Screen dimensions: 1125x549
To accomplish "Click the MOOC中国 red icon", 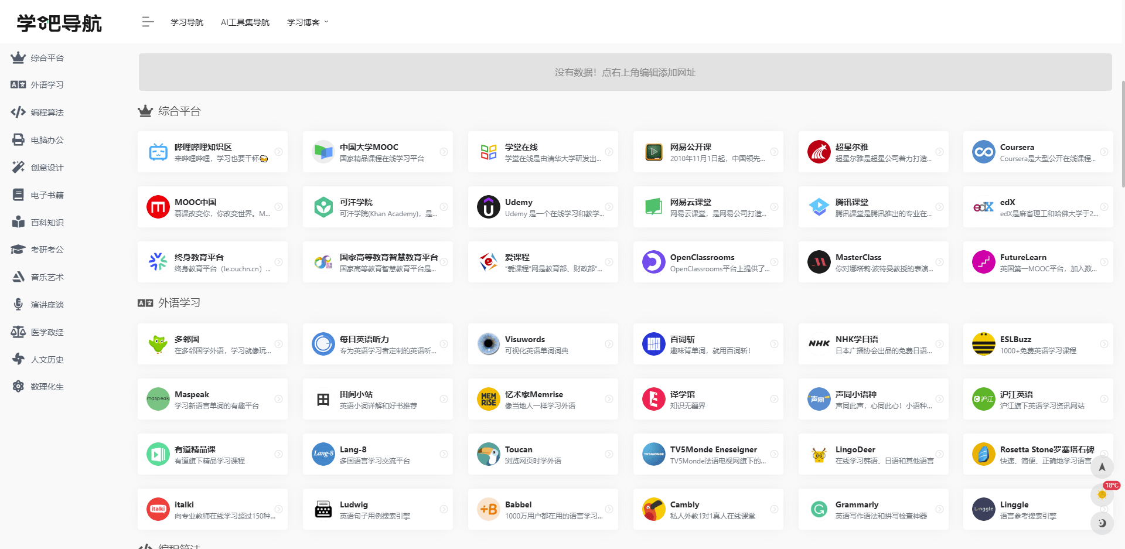I will [x=158, y=207].
